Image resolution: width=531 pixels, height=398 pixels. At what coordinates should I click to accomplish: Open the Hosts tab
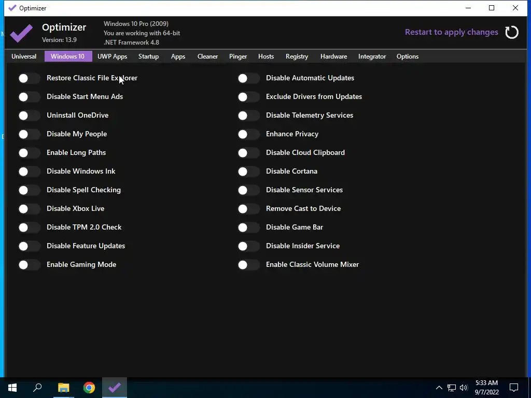[x=266, y=56]
